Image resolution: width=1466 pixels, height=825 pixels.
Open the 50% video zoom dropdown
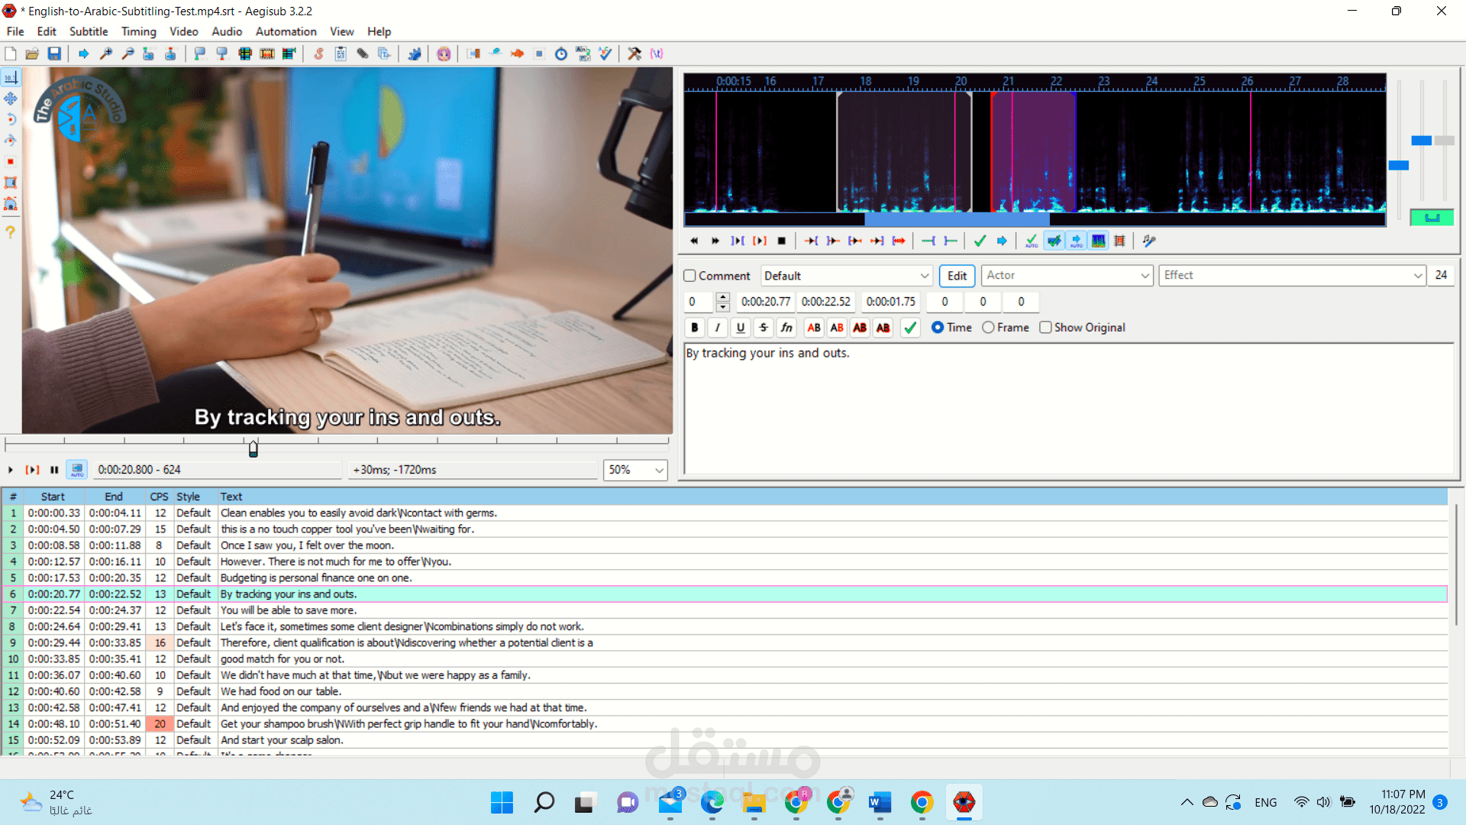coord(658,470)
